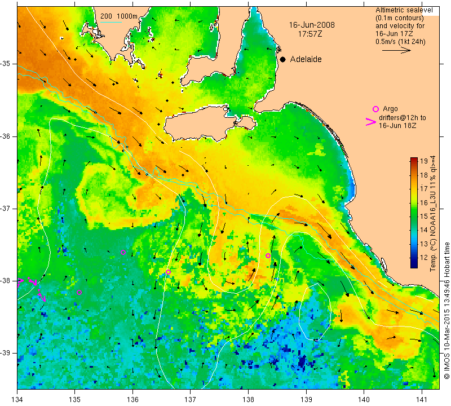The image size is (451, 406).
Task: Click the Argo float marker near 136.6E, 37.9S
Action: [x=168, y=272]
